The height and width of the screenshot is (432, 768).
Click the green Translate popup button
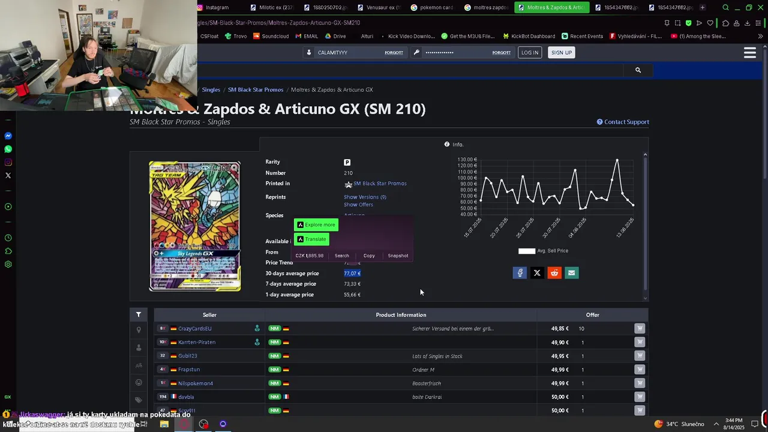click(311, 239)
